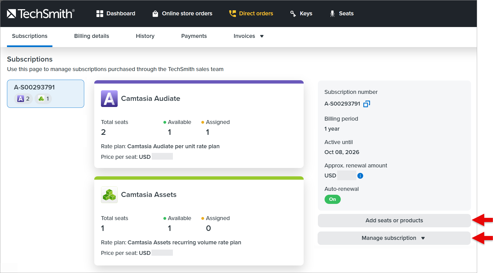Switch to the History tab
This screenshot has height=273, width=493.
point(145,36)
